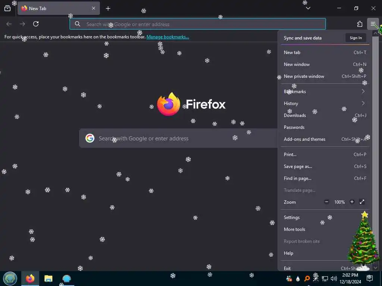Image resolution: width=382 pixels, height=286 pixels.
Task: Open the notification center icon
Action: 370,278
